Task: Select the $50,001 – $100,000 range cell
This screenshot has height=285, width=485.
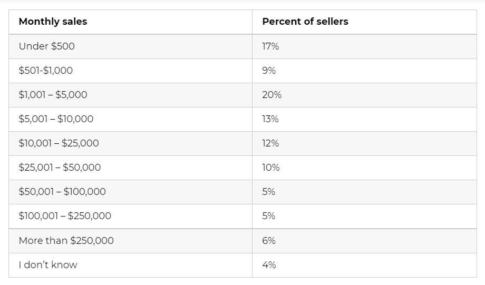Action: (62, 192)
